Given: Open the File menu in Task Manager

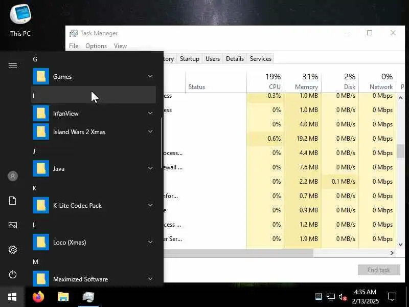Looking at the screenshot, I should point(74,46).
